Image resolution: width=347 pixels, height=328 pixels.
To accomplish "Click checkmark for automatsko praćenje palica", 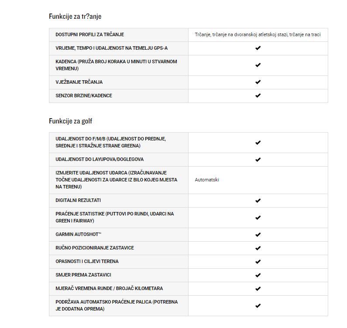I will [258, 306].
